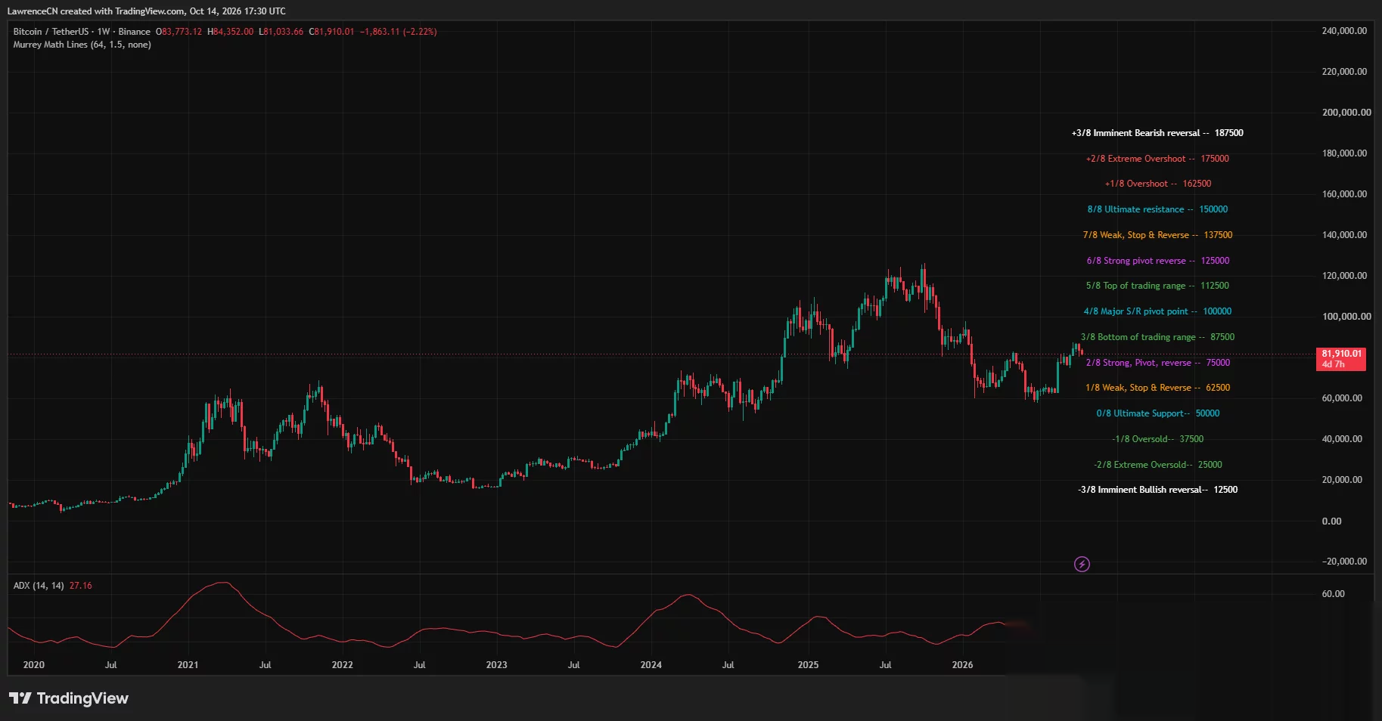Click the TradingView logo at the bottom
Screen dimensions: 1382x721
(x=69, y=698)
